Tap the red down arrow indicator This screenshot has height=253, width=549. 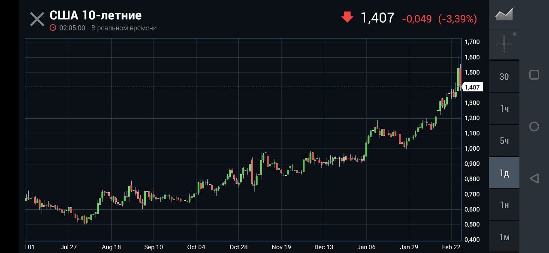pyautogui.click(x=347, y=17)
